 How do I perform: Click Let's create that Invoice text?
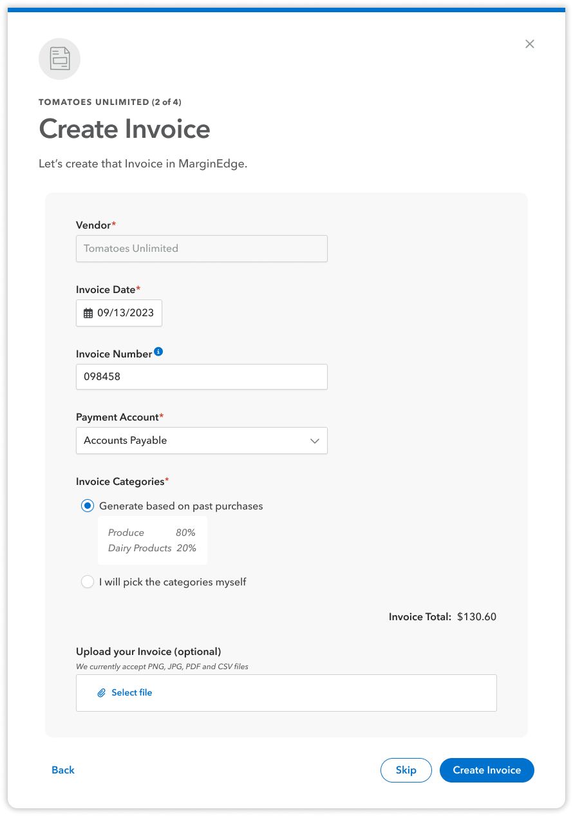143,164
